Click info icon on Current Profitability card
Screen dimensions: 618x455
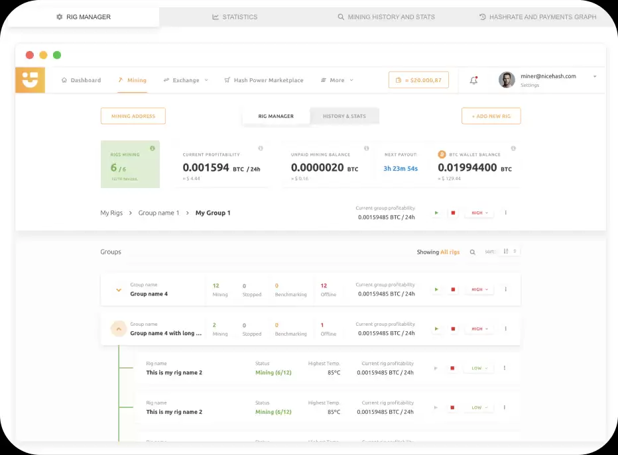[x=260, y=148]
